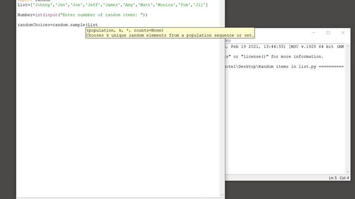Minimize the Python shell window
Viewport: 355px width, 199px height.
coord(313,33)
